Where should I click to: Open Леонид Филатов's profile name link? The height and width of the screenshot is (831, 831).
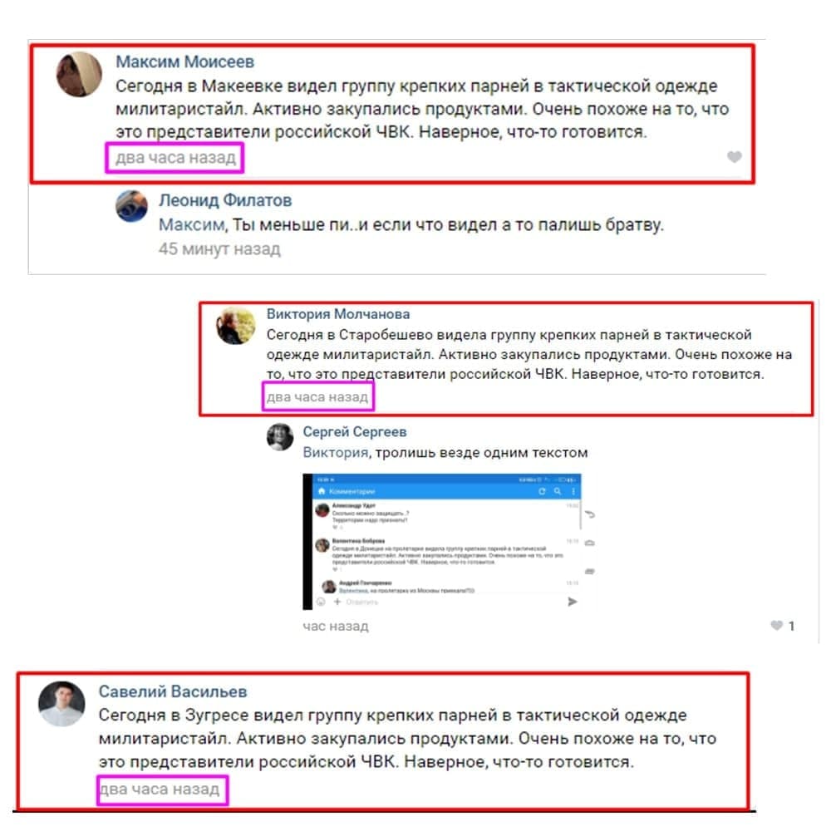[x=225, y=200]
